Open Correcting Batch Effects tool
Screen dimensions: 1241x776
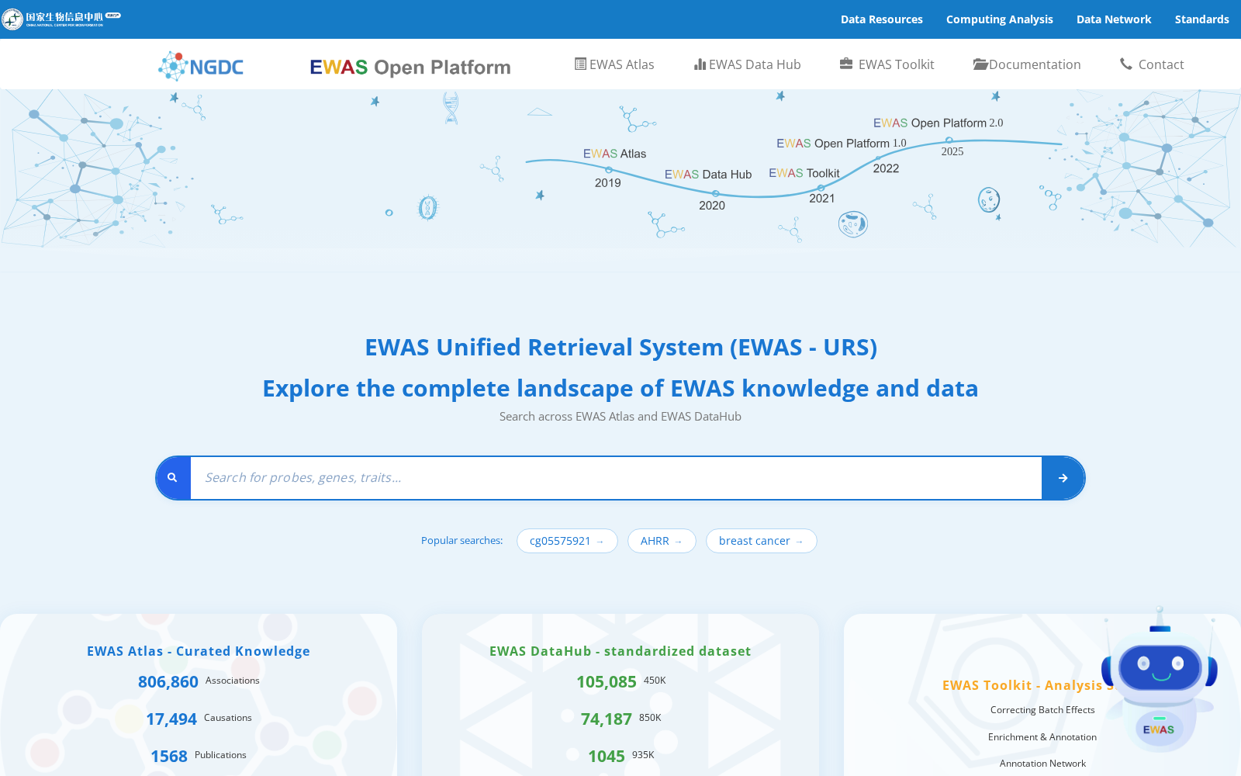[x=1042, y=710]
